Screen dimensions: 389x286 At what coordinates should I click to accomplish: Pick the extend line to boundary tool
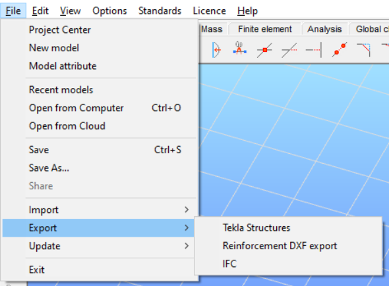[x=314, y=50]
